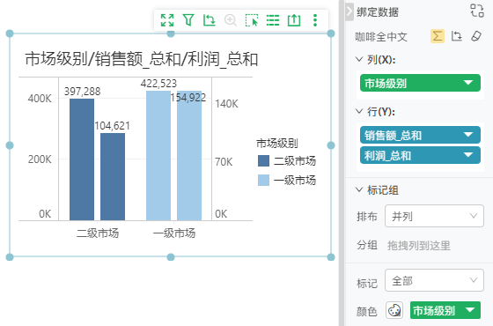Click the zoom-in magnifier icon
Screen dimensions: 493x326
231,20
